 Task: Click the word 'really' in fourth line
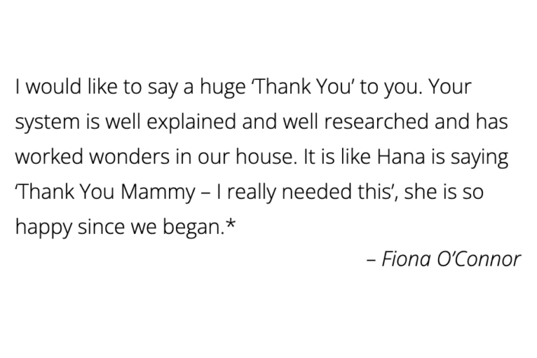(x=251, y=193)
